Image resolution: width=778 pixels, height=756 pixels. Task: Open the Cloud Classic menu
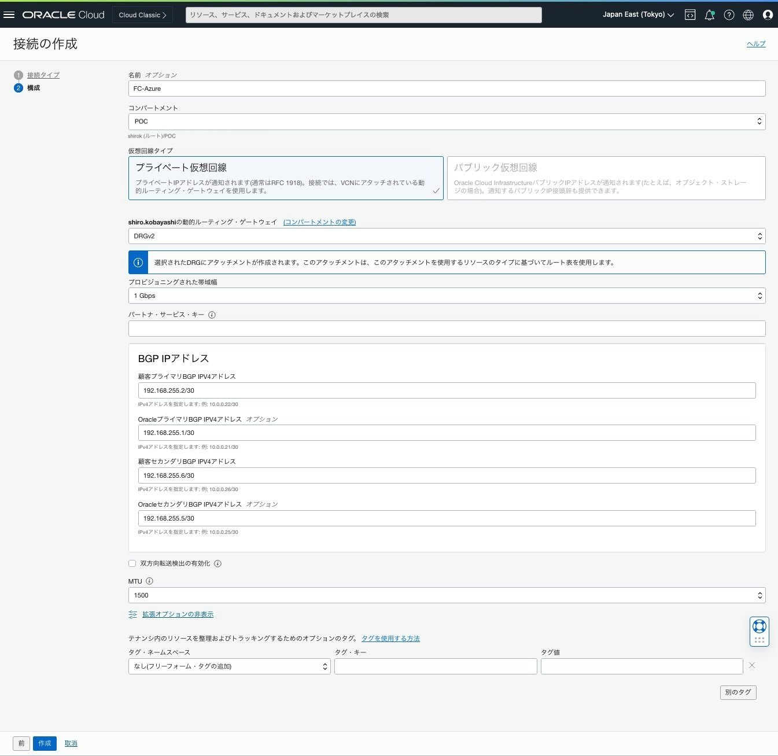pos(142,15)
